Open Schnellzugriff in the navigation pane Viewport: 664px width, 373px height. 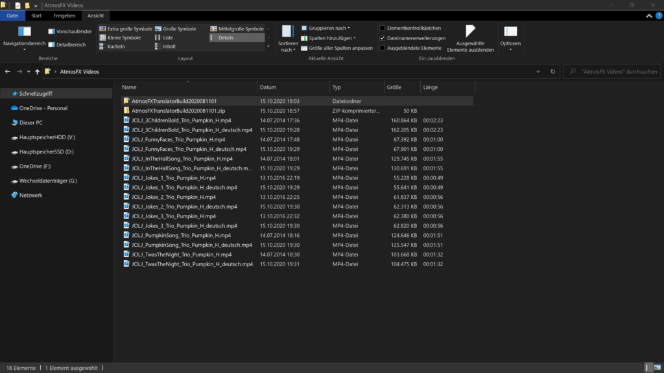coord(36,93)
